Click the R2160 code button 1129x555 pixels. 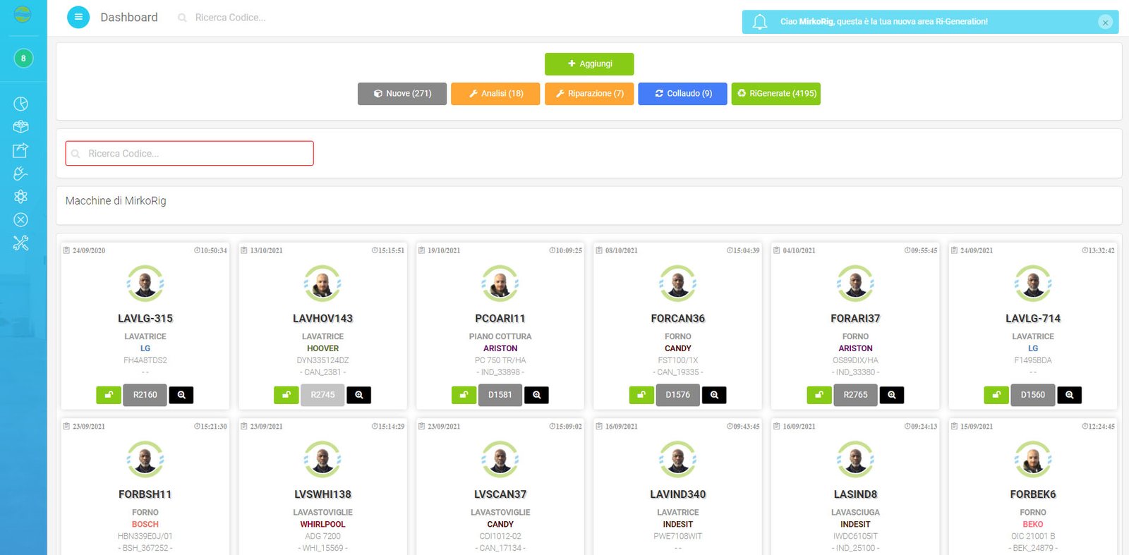[x=145, y=395]
